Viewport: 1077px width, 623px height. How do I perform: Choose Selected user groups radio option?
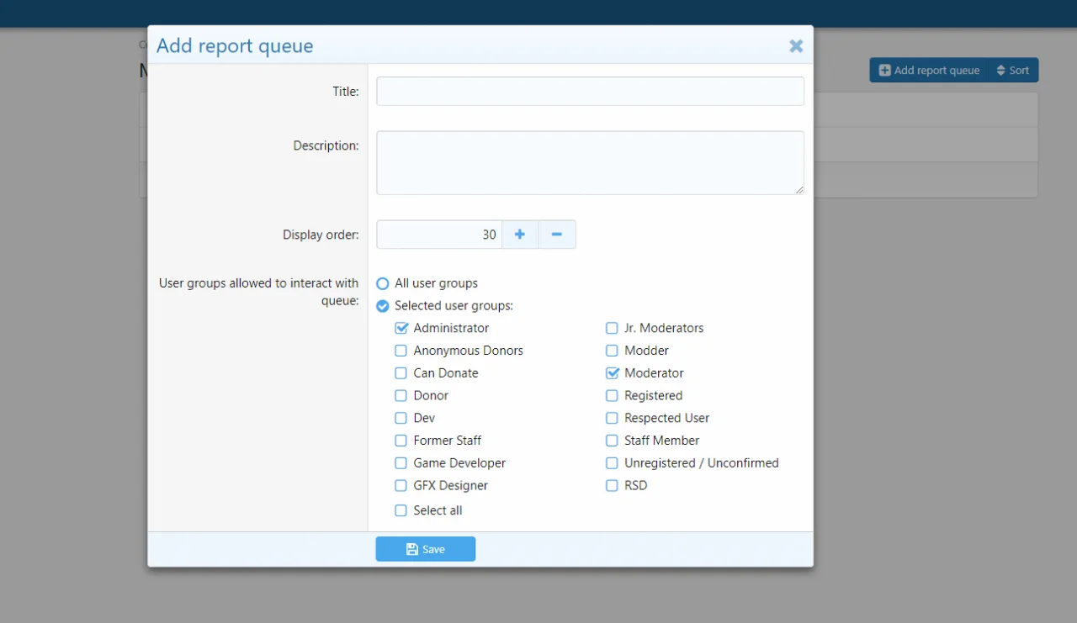(x=383, y=306)
